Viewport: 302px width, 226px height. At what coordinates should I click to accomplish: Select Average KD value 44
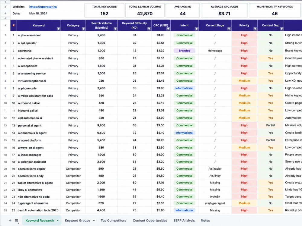tap(183, 14)
